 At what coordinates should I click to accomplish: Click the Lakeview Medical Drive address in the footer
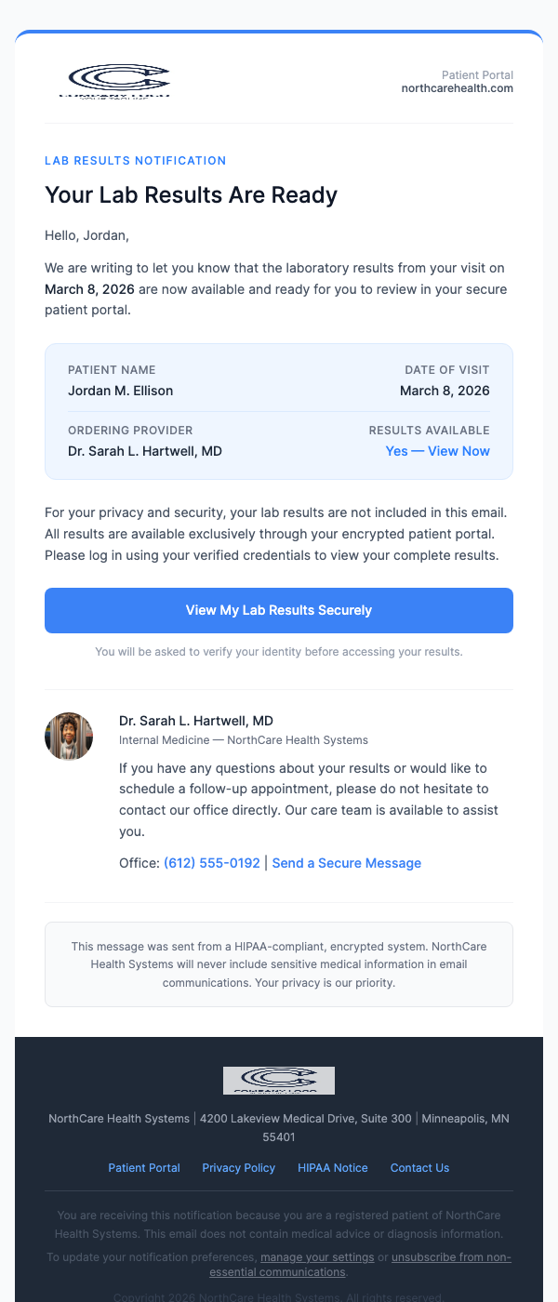[x=305, y=1119]
